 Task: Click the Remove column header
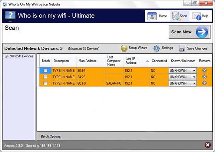pyautogui.click(x=205, y=61)
